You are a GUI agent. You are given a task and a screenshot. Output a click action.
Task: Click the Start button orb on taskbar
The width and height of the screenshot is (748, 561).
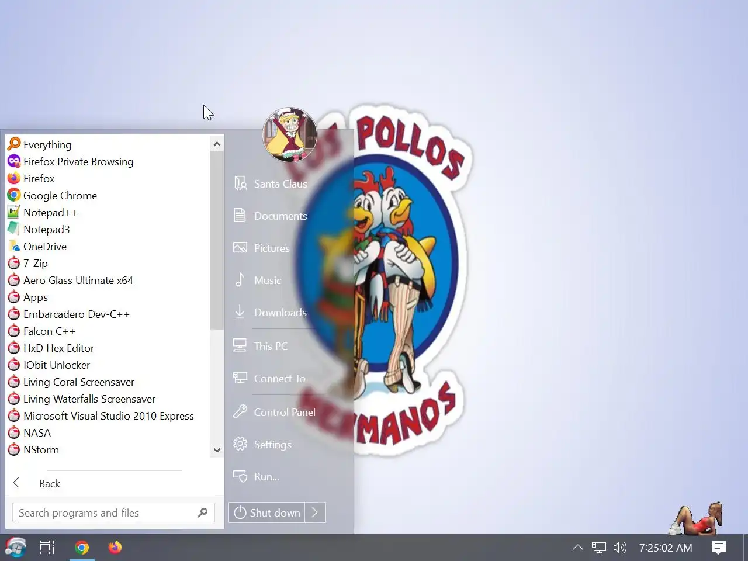(x=15, y=548)
